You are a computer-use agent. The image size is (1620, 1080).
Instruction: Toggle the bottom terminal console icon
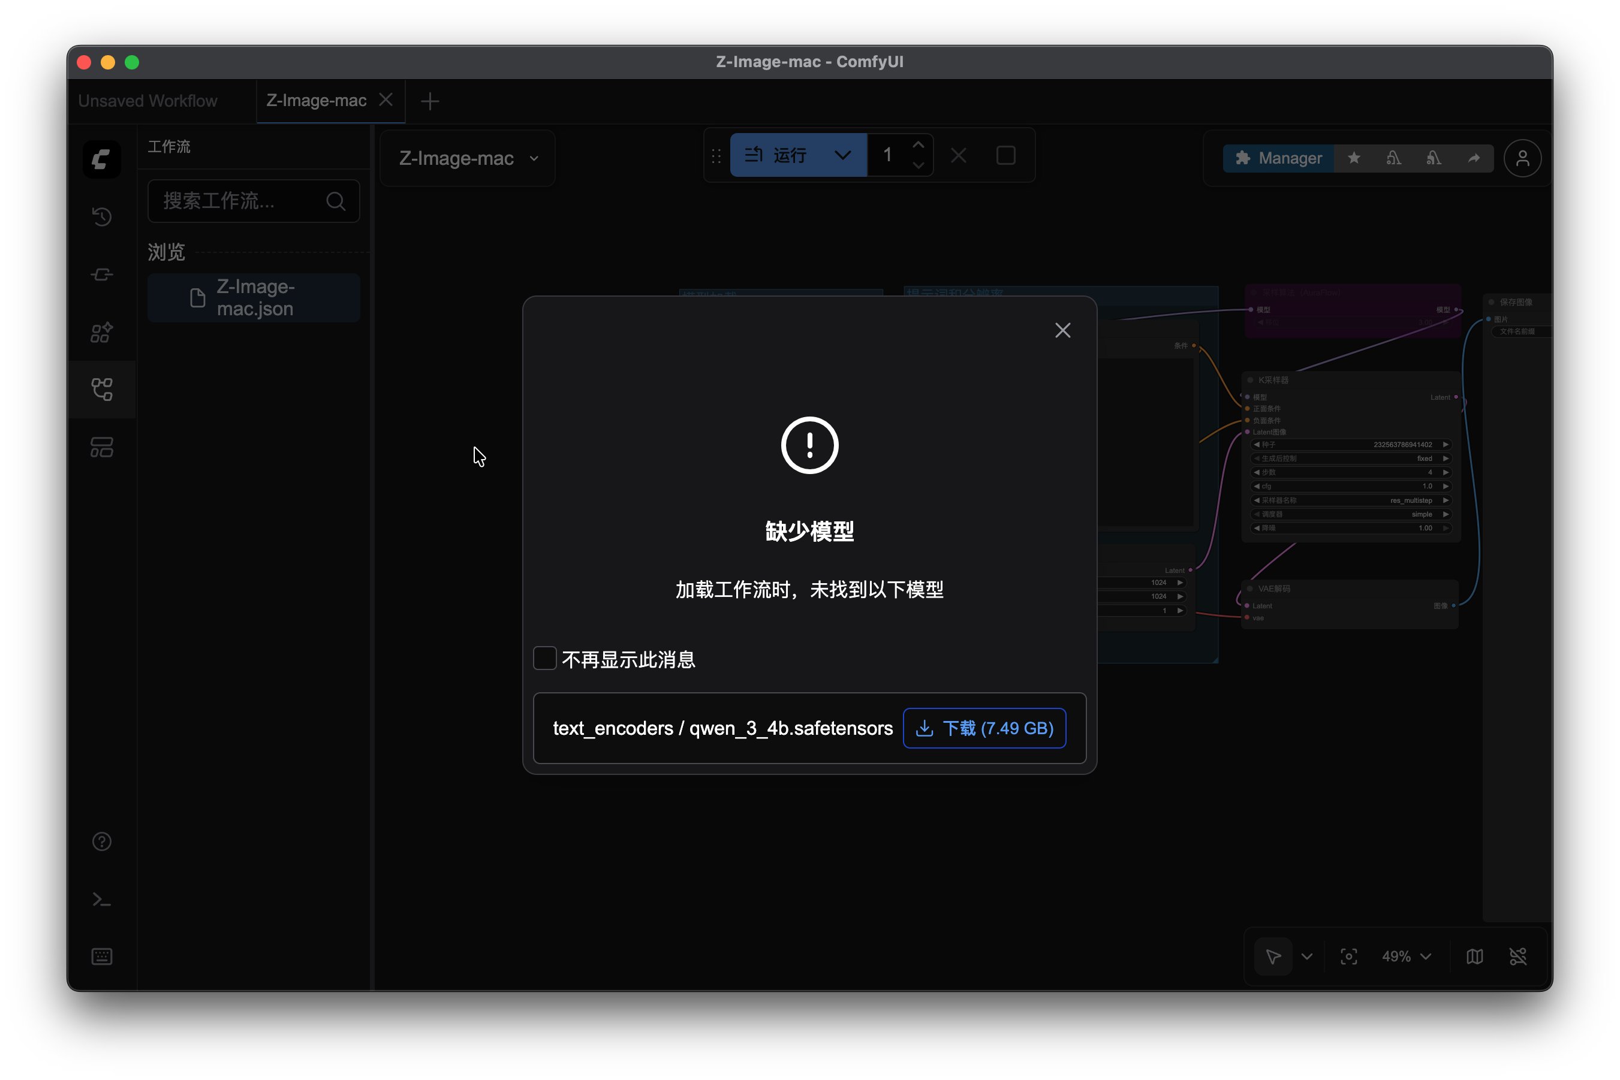click(x=102, y=900)
